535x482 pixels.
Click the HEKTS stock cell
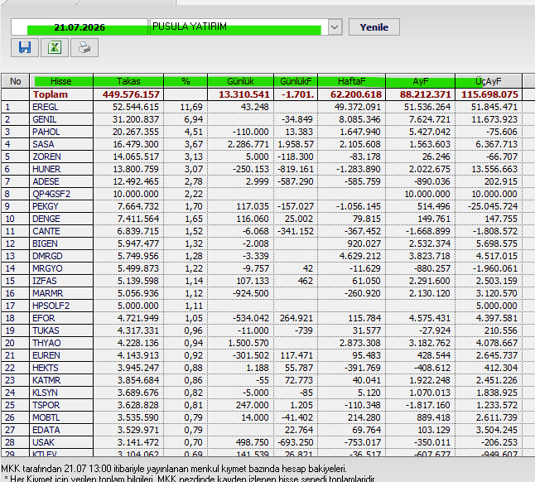click(x=61, y=368)
